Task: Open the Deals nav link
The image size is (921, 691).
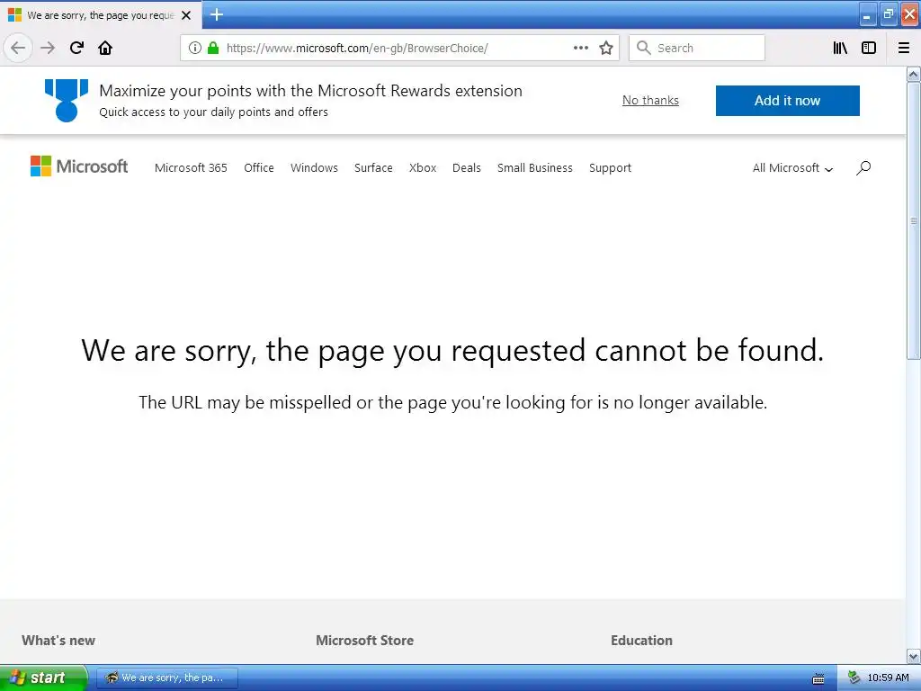Action: 467,168
